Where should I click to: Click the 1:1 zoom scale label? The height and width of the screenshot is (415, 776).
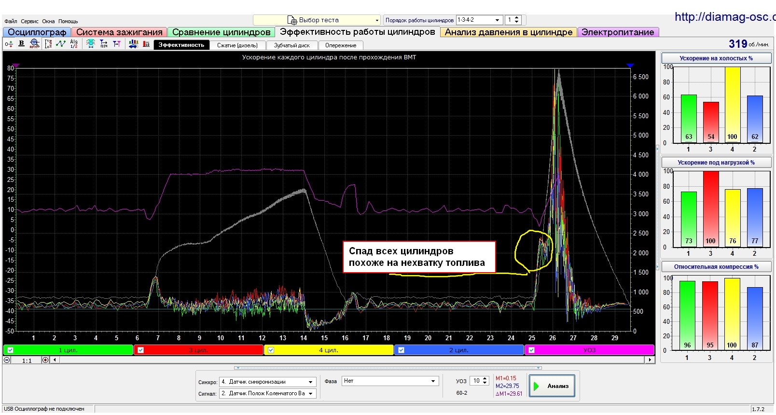coord(27,360)
